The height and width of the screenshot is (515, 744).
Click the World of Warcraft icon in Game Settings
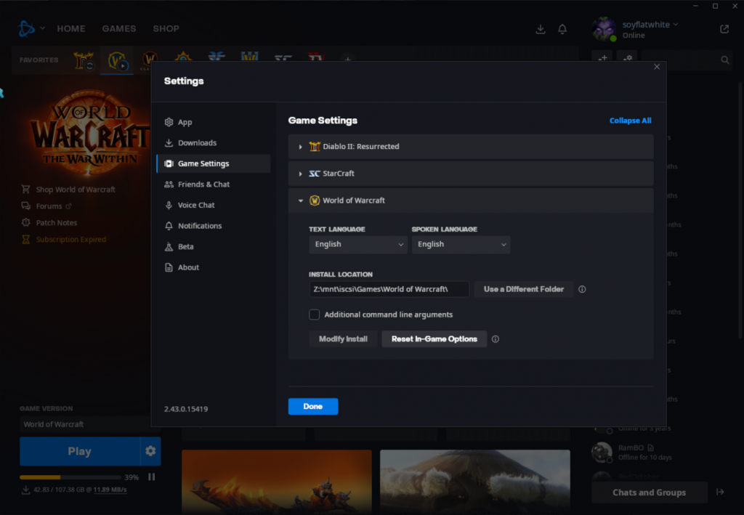(x=314, y=200)
